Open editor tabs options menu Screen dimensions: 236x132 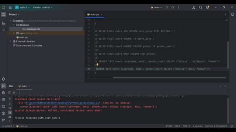click(x=225, y=15)
